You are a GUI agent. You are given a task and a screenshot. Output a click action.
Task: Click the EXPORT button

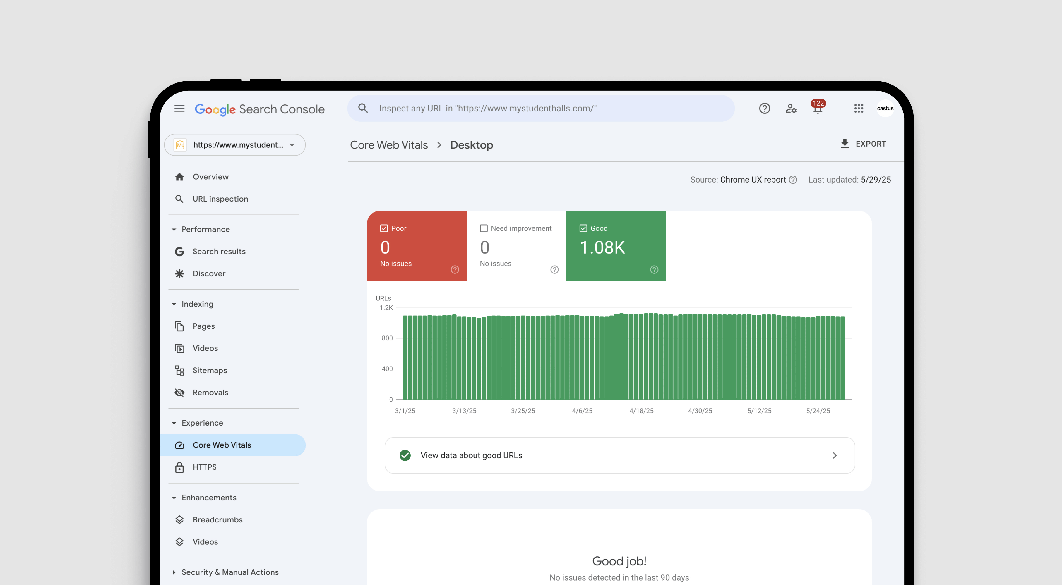(863, 144)
